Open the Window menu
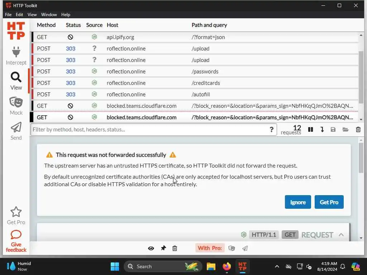 [x=49, y=14]
